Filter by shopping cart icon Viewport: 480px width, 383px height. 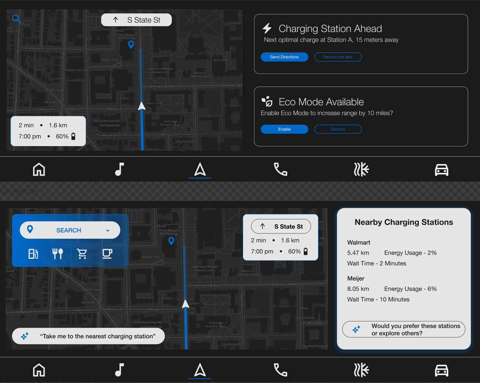pyautogui.click(x=82, y=253)
